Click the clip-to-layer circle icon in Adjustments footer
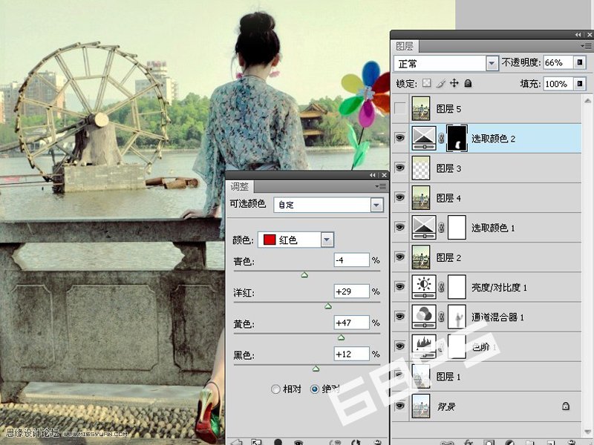Screen dimensions: 594x445 (278, 442)
